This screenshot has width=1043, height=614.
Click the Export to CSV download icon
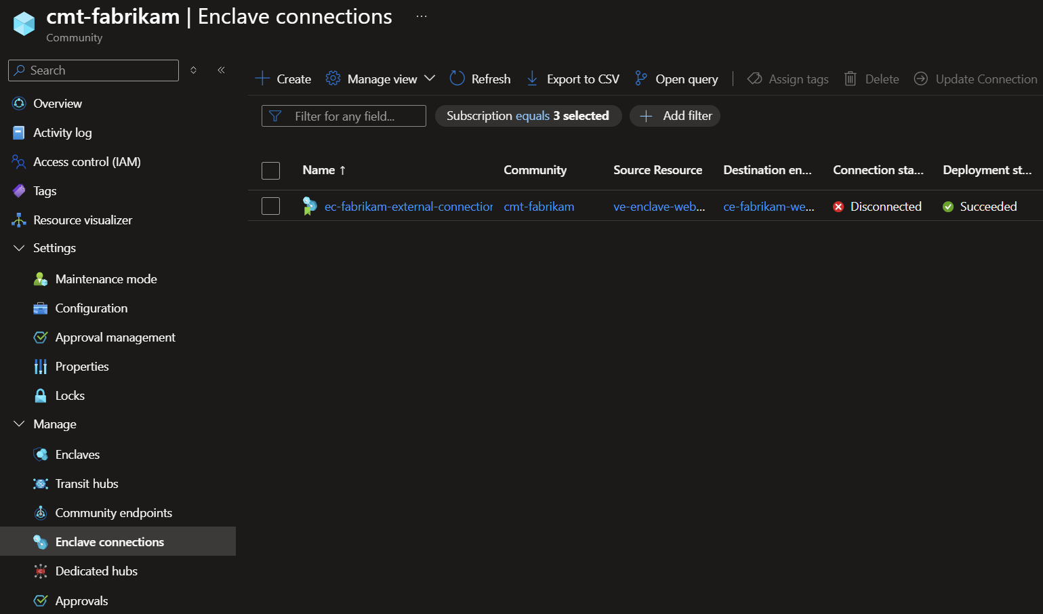(x=533, y=79)
